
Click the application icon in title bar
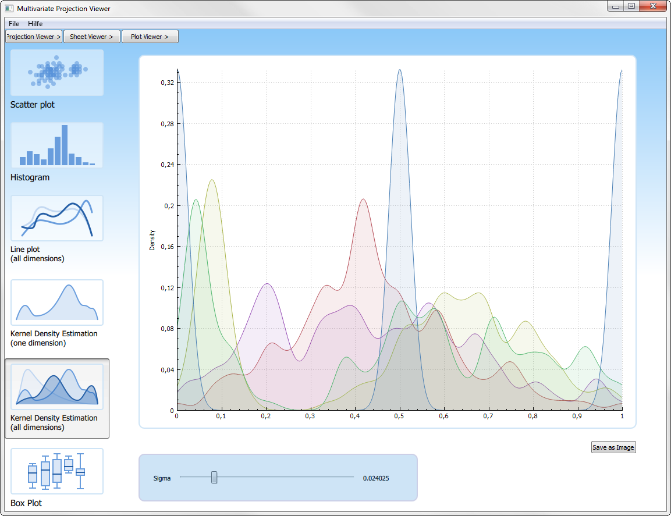[9, 9]
